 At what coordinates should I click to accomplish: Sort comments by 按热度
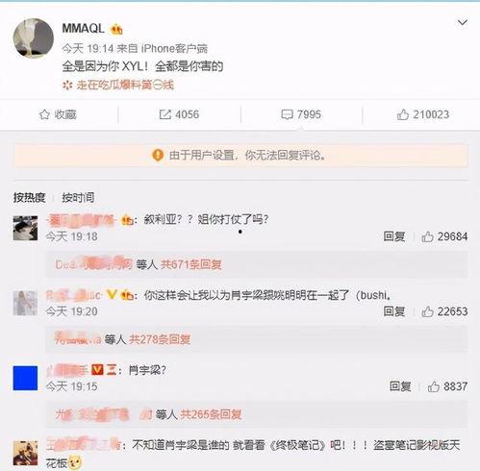click(29, 198)
